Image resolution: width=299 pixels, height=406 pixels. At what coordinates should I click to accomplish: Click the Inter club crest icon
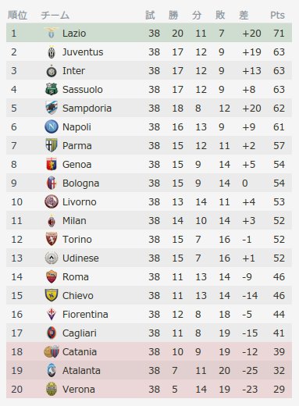click(x=52, y=71)
